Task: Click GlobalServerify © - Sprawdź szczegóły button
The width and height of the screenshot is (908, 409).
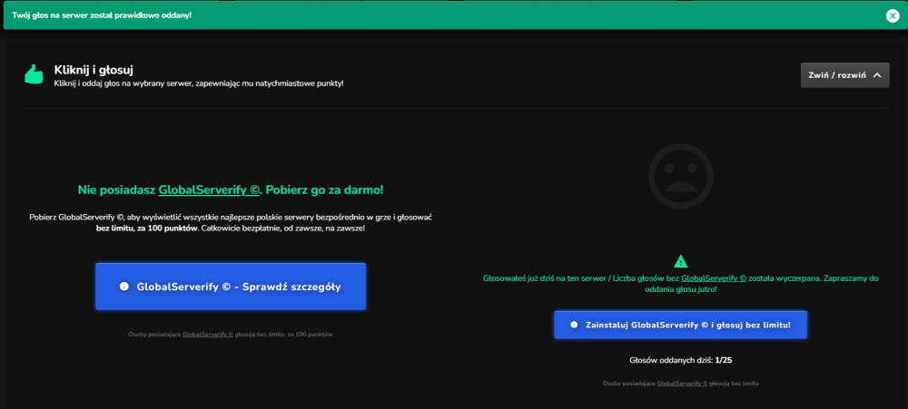Action: [x=231, y=287]
